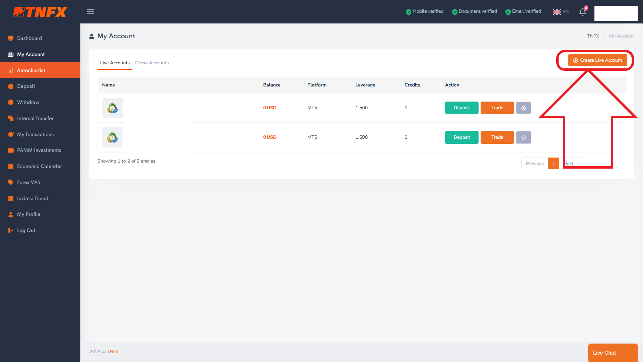Screen dimensions: 643x362
Task: Open settings gear for first MT5 account
Action: [x=523, y=108]
